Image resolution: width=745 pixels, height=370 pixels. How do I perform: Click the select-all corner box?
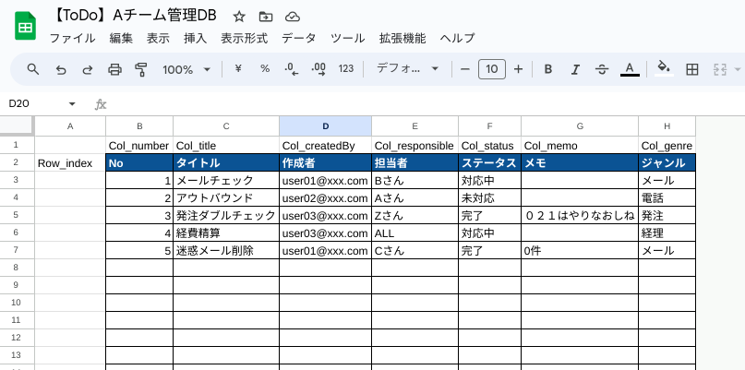(18, 125)
